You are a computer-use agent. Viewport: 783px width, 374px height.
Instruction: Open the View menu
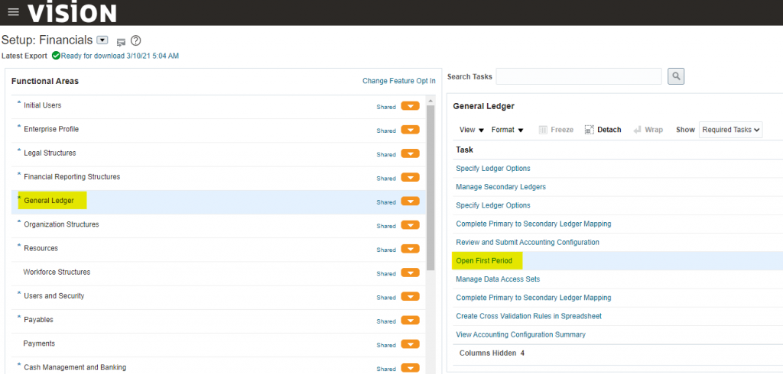point(472,130)
